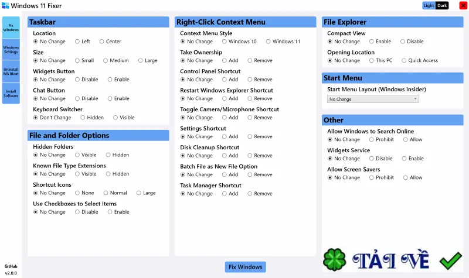Select Remove for Task Manager Shortcut

(260, 194)
